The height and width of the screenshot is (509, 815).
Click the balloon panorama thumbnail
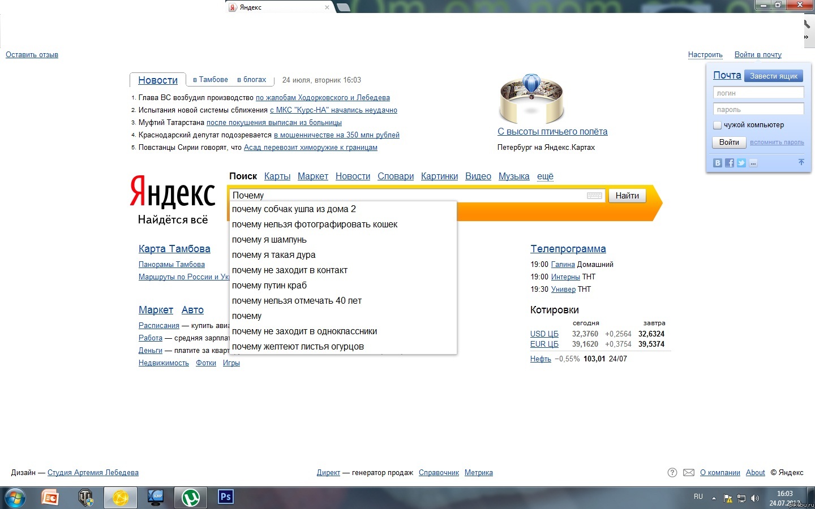point(531,98)
